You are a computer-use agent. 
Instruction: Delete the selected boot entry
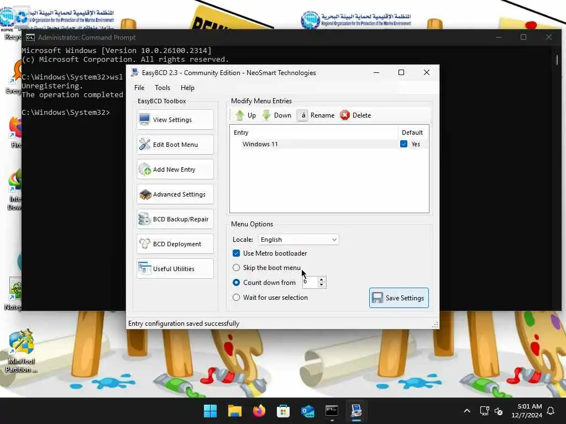(x=355, y=115)
